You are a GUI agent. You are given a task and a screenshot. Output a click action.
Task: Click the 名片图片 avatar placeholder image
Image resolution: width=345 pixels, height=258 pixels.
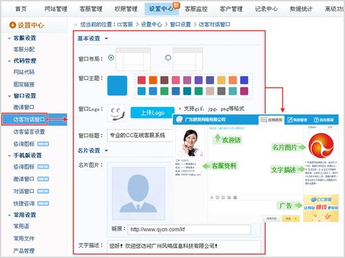point(138,194)
